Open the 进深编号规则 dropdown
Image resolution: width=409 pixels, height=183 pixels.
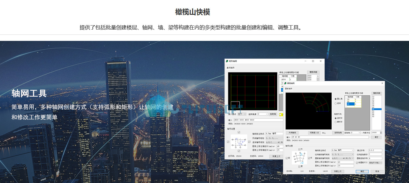[x=274, y=142]
